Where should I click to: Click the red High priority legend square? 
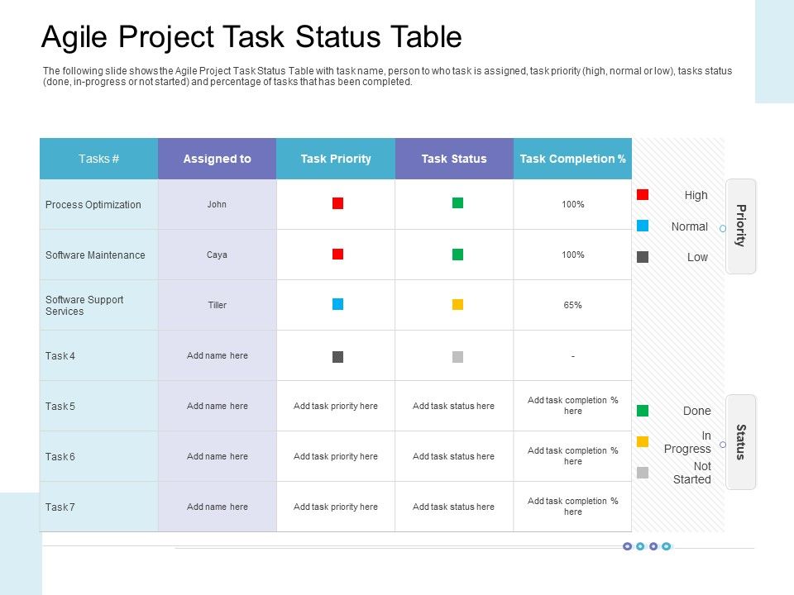pos(643,195)
